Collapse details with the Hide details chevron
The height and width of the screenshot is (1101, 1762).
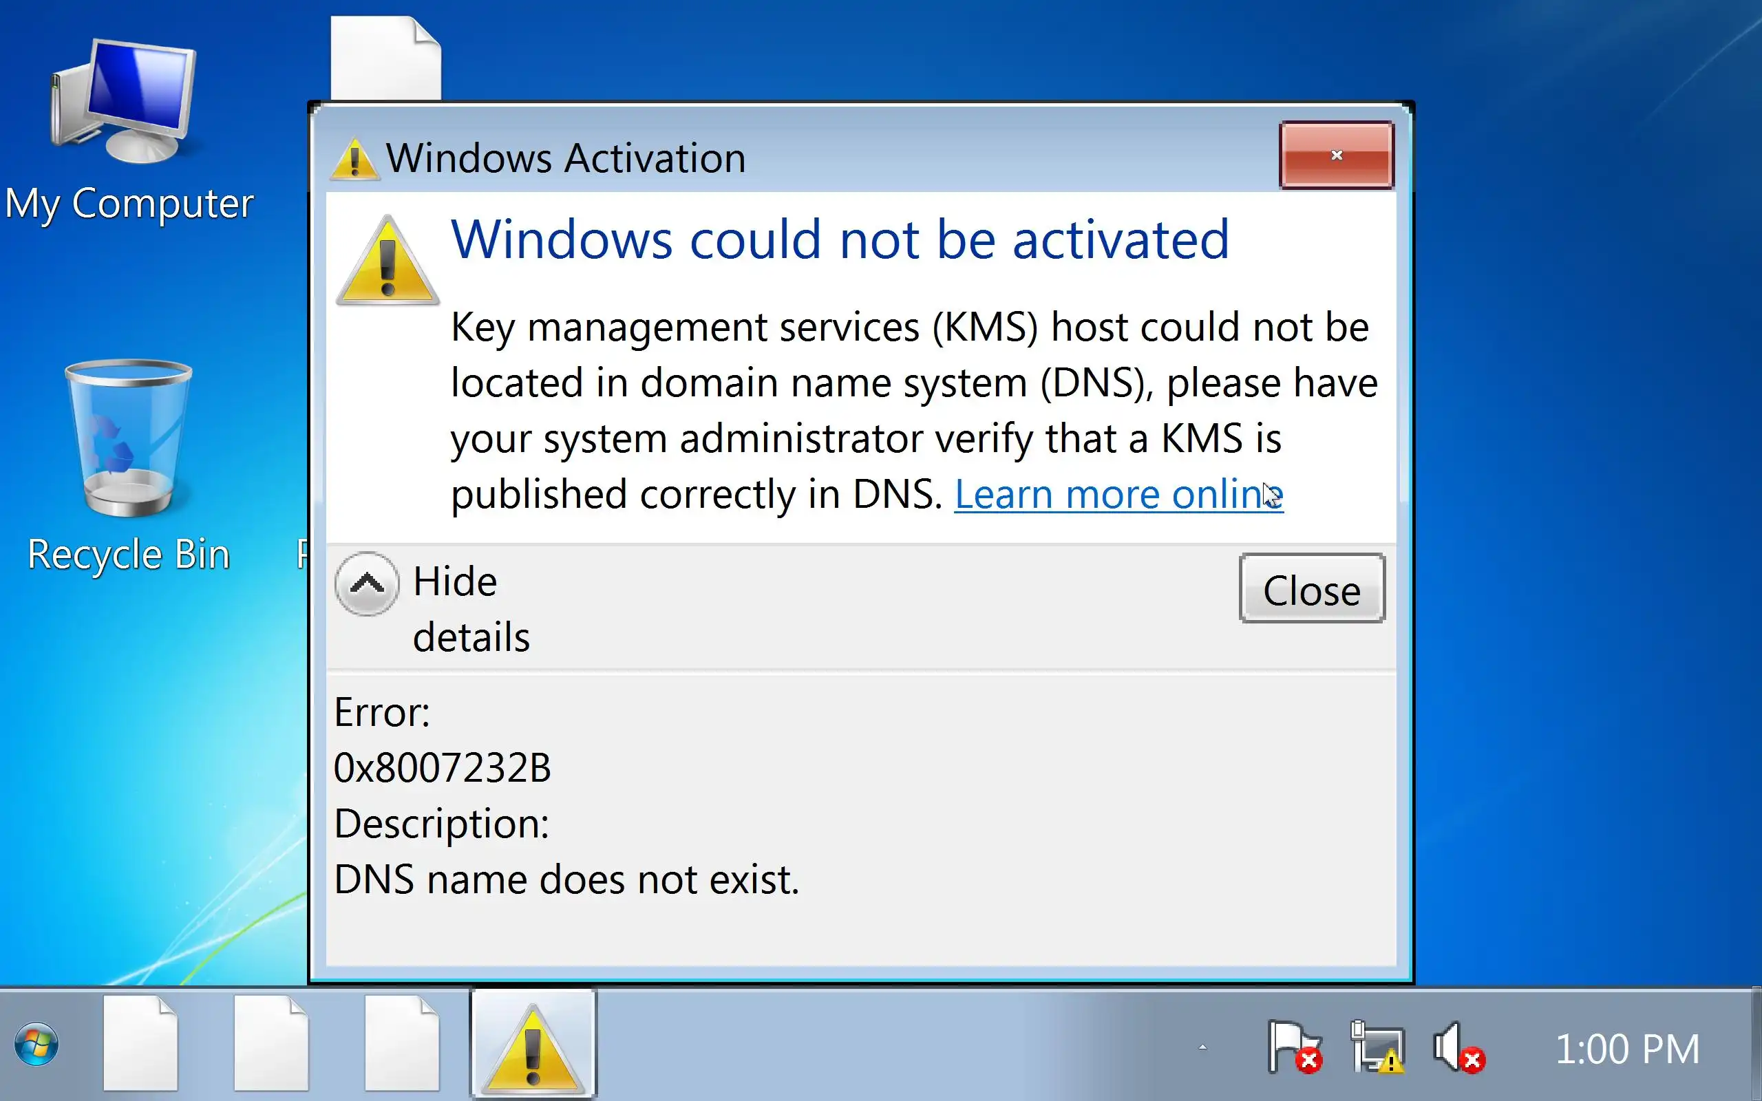pyautogui.click(x=367, y=584)
